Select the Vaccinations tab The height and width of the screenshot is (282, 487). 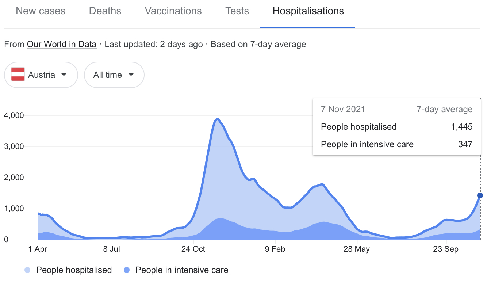(x=173, y=11)
